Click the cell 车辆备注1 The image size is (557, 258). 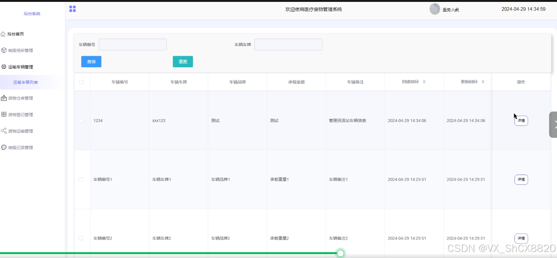coord(338,180)
